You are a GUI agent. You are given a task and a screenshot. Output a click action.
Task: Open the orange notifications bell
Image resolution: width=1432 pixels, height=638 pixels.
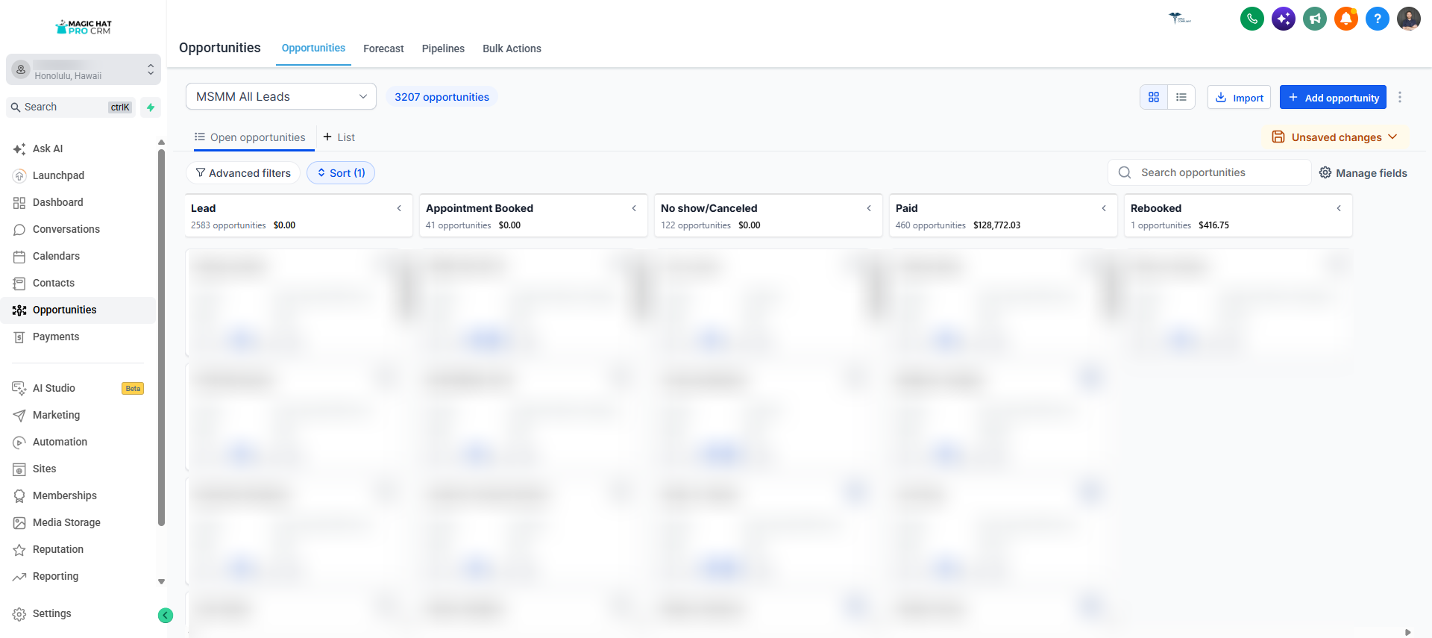pyautogui.click(x=1346, y=19)
